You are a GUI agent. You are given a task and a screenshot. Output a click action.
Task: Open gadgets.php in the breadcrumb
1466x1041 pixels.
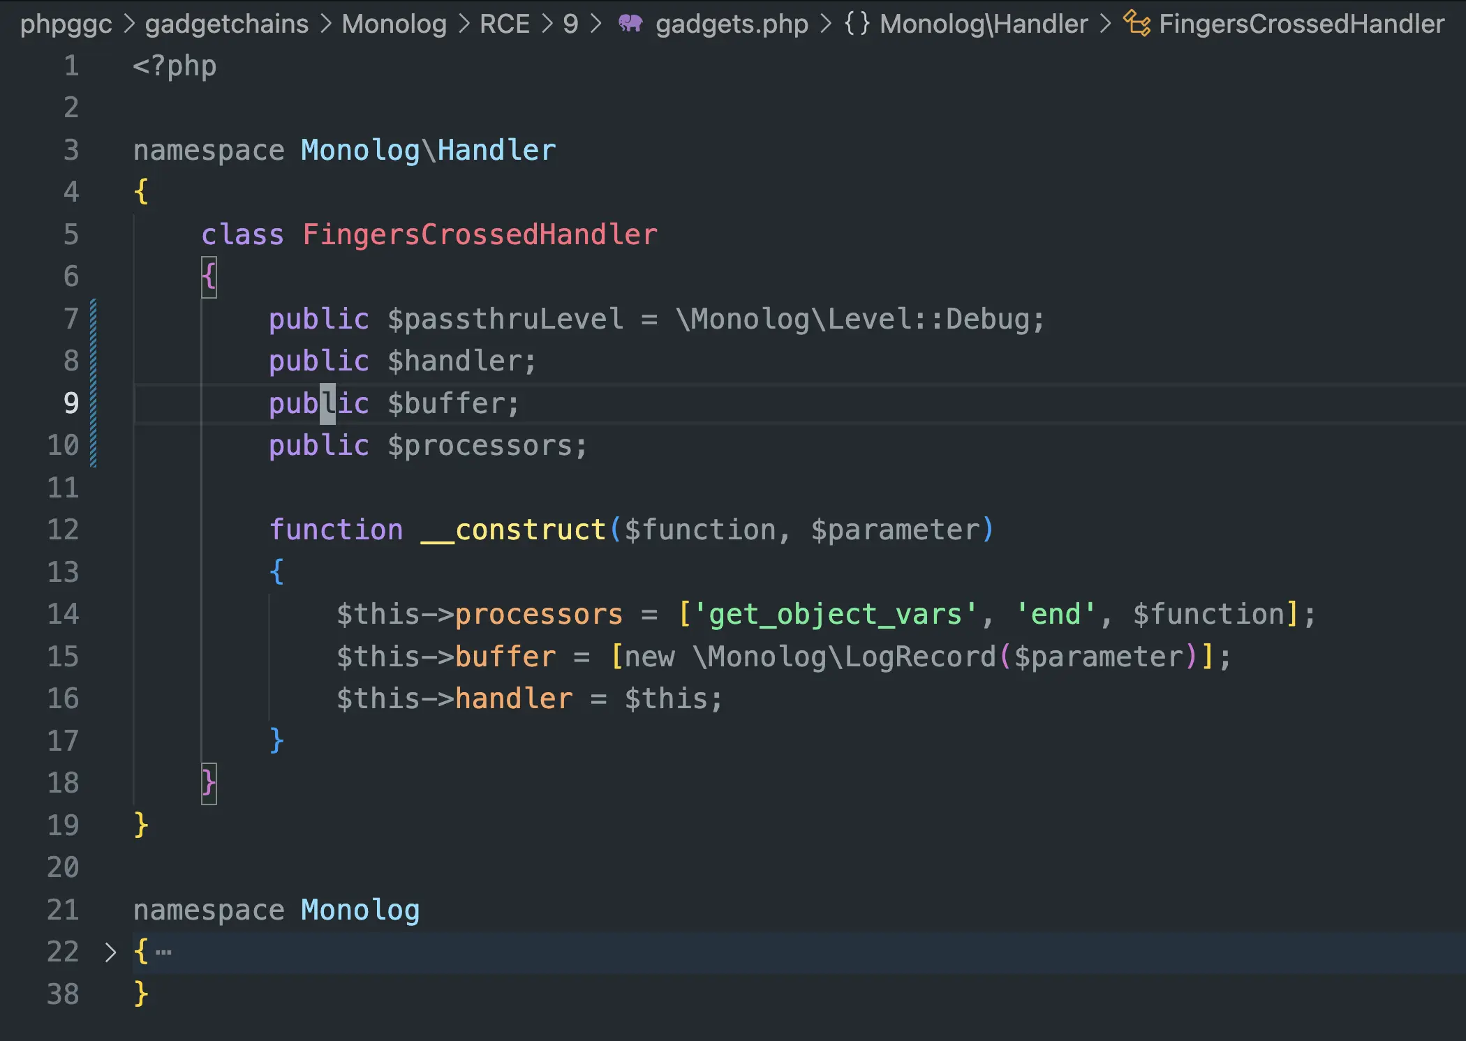pyautogui.click(x=732, y=24)
